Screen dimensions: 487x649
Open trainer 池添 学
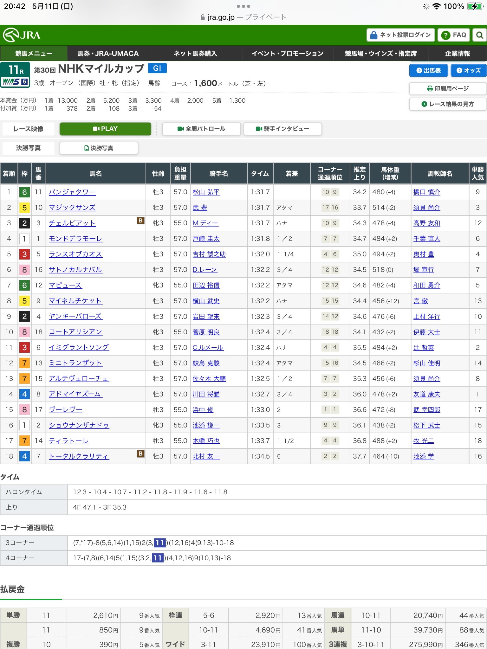pyautogui.click(x=424, y=456)
